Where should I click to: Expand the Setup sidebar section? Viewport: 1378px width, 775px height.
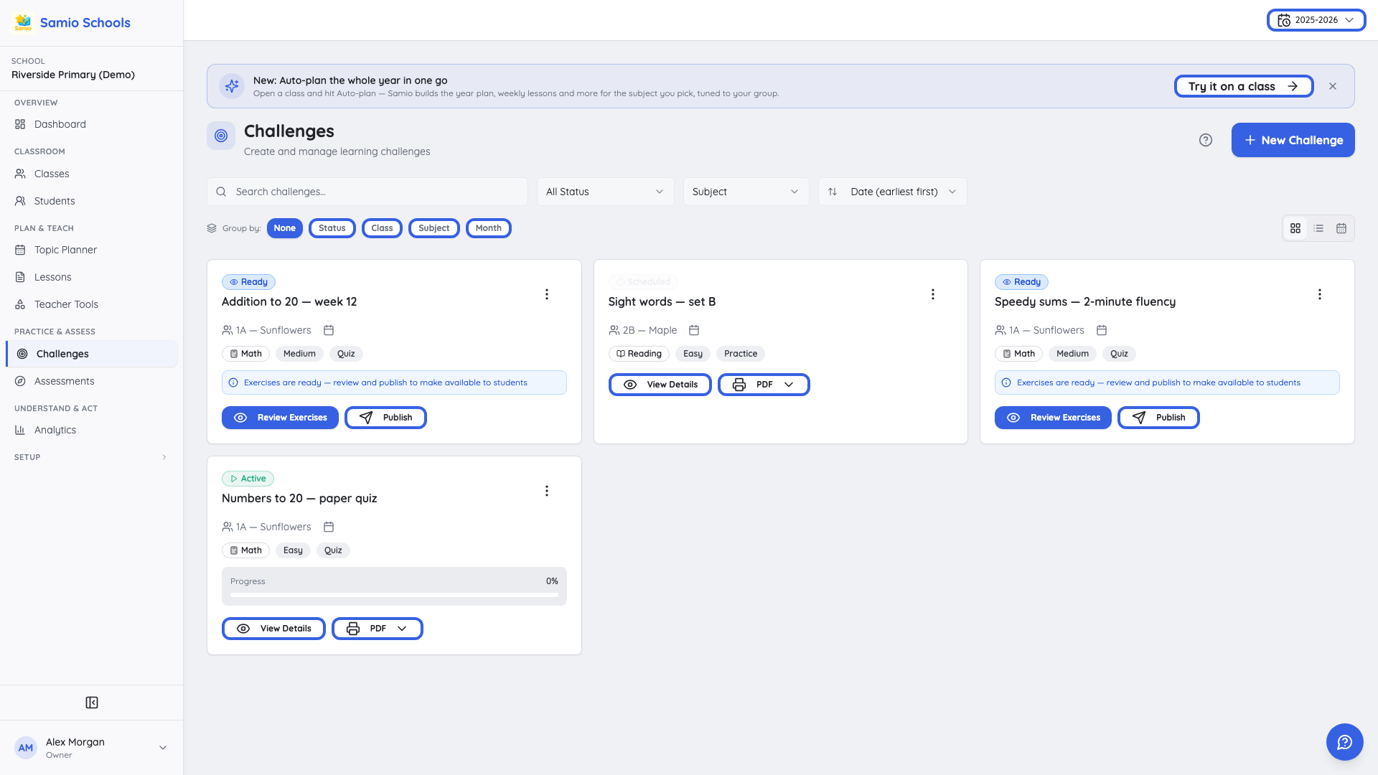[x=92, y=457]
